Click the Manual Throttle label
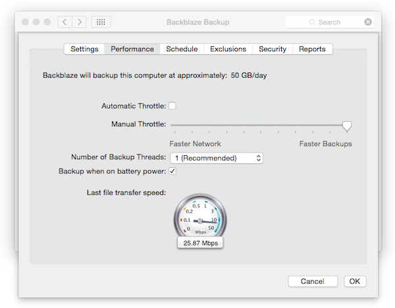The width and height of the screenshot is (395, 308). point(138,124)
